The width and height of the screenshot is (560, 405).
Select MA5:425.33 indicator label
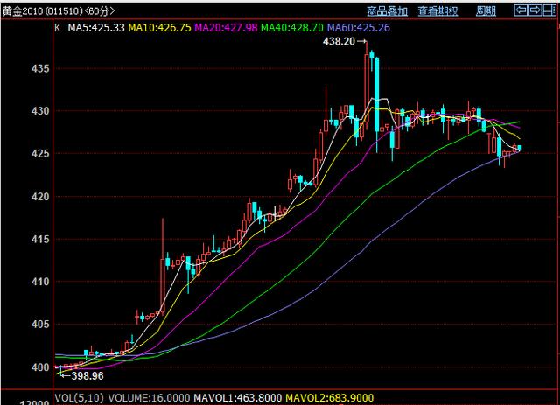point(96,28)
